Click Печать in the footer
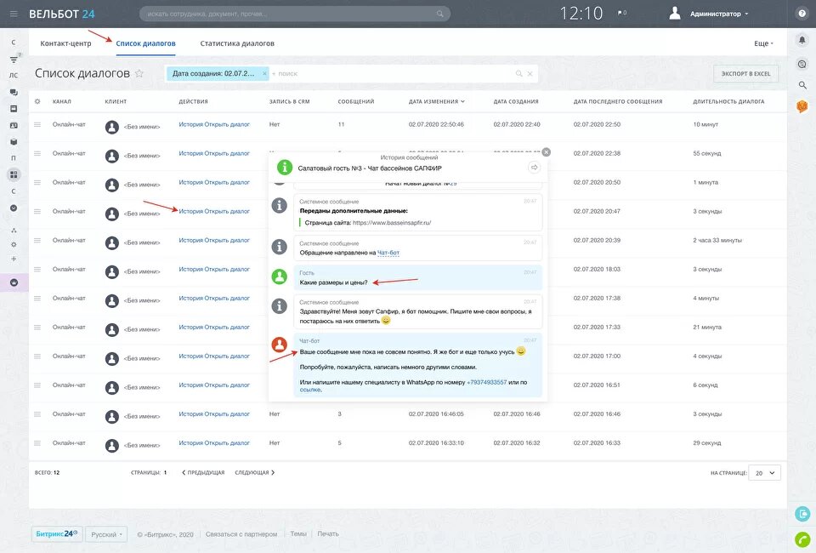816x553 pixels. coord(328,534)
